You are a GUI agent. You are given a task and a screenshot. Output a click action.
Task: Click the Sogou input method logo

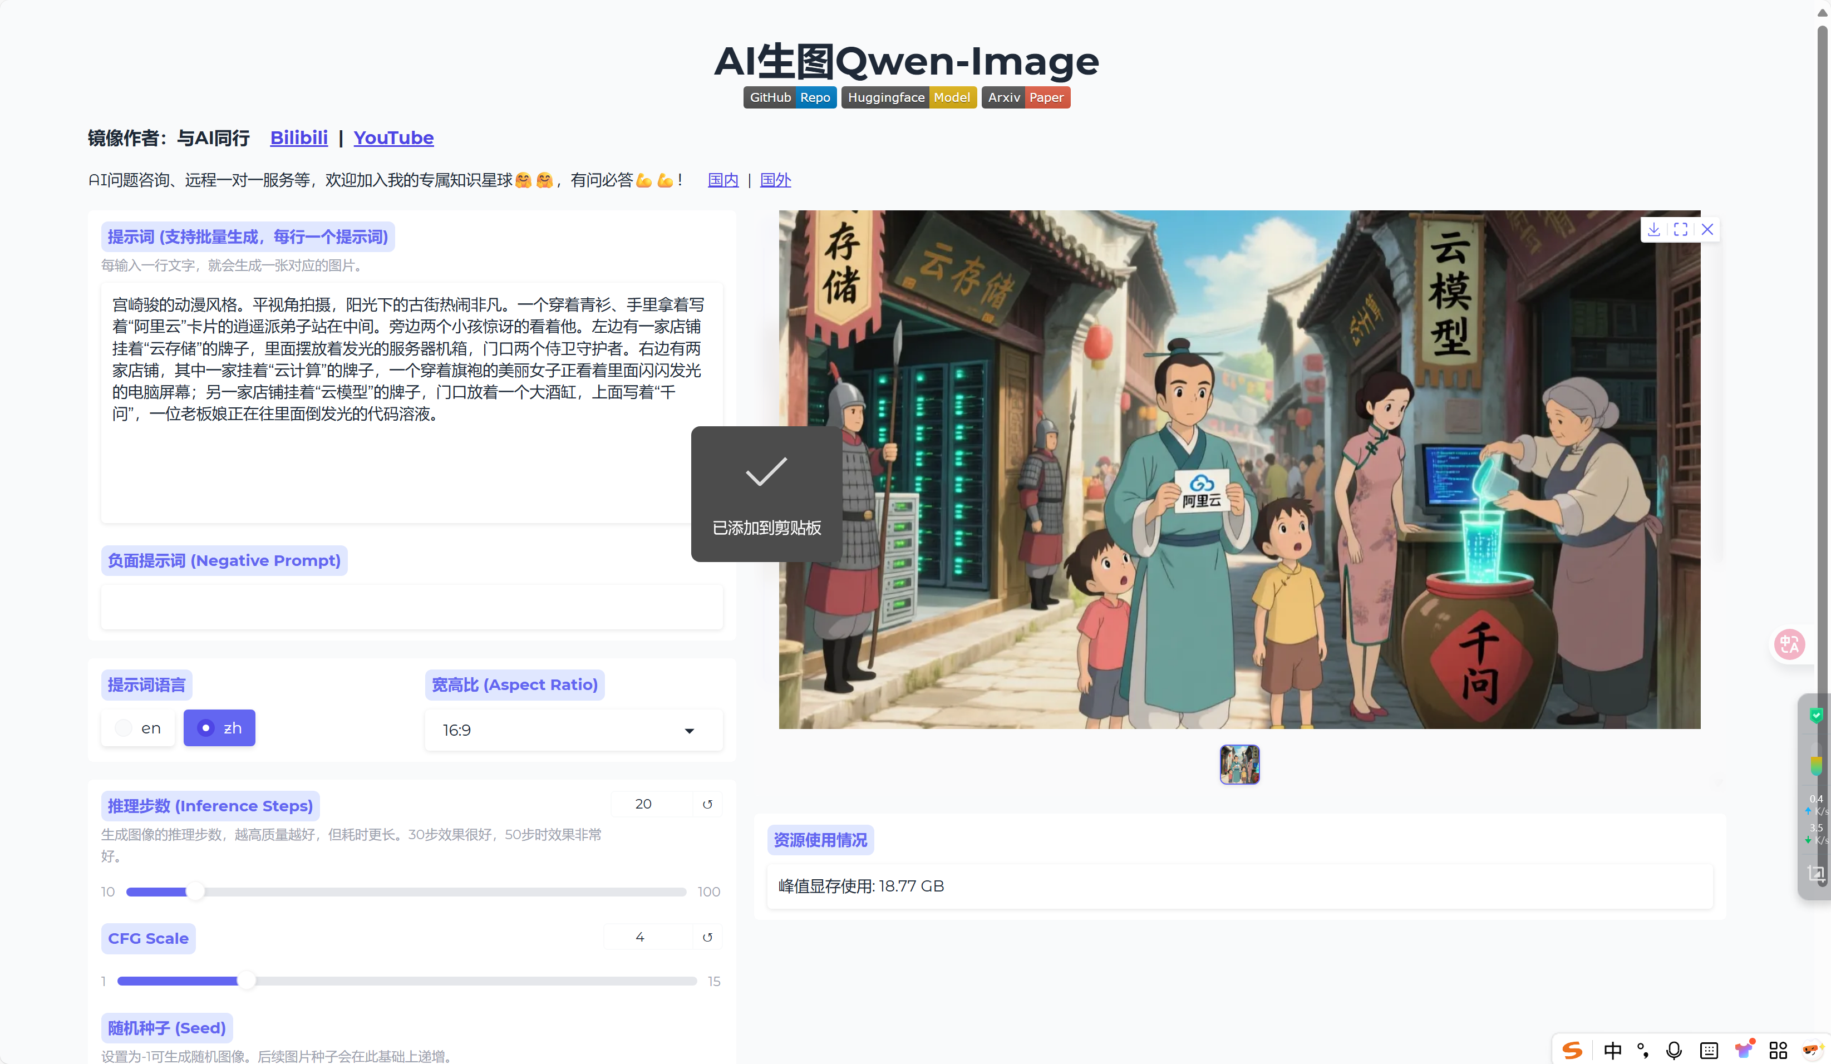tap(1572, 1050)
